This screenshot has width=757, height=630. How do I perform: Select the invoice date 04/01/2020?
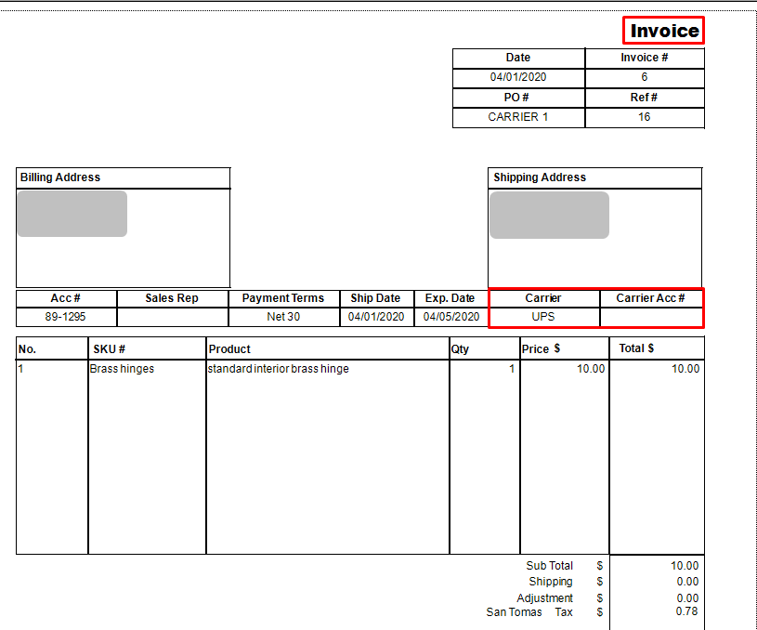[x=517, y=77]
